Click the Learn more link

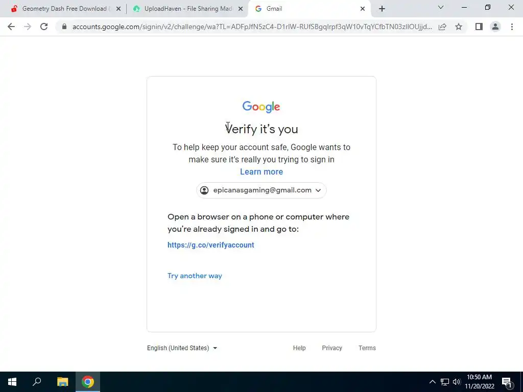click(x=261, y=171)
